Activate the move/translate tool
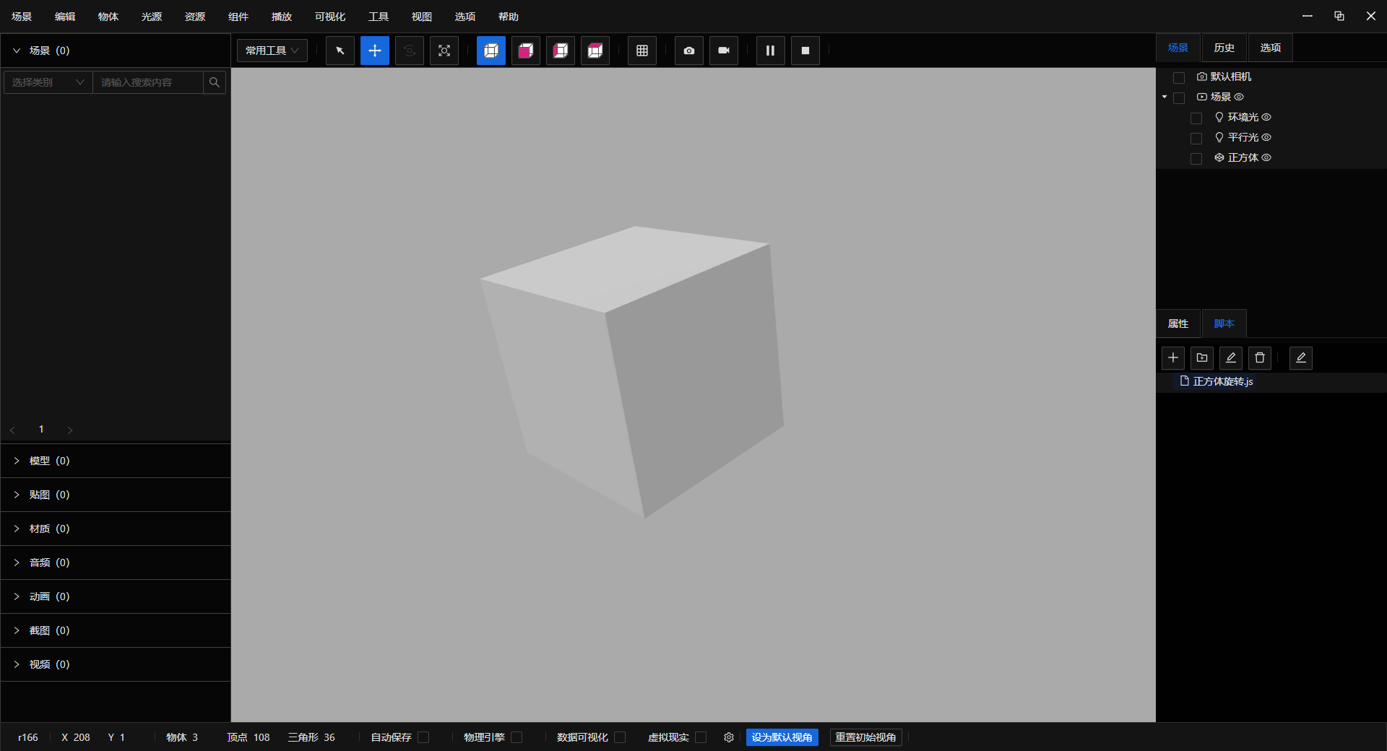This screenshot has width=1387, height=751. pyautogui.click(x=375, y=51)
